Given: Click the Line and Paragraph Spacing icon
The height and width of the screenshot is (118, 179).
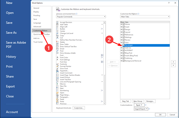Looking at the screenshot, I should (57, 82).
